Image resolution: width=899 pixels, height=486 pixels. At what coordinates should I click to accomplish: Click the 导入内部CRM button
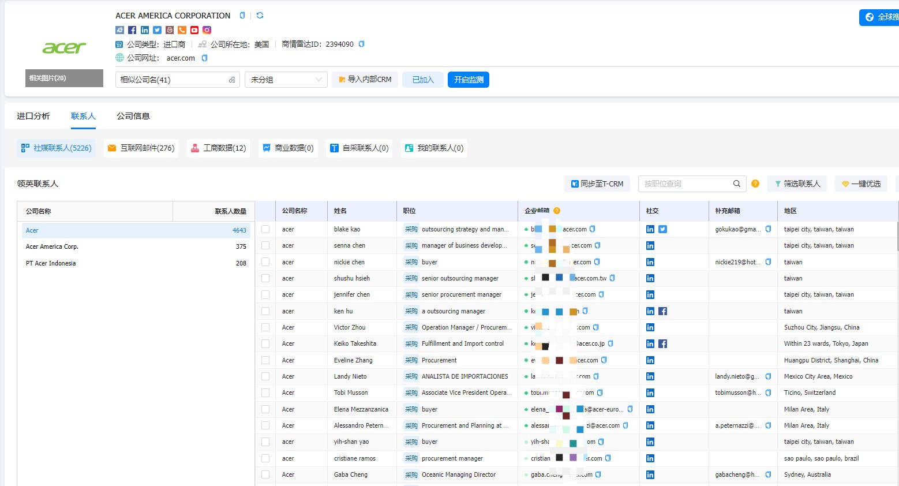pos(365,80)
